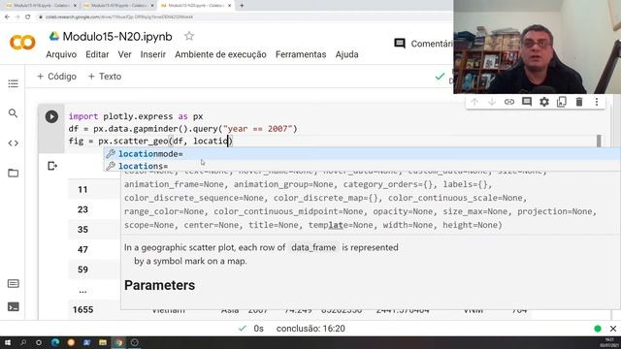621x349 pixels.
Task: Open the Ver menu
Action: pos(124,54)
